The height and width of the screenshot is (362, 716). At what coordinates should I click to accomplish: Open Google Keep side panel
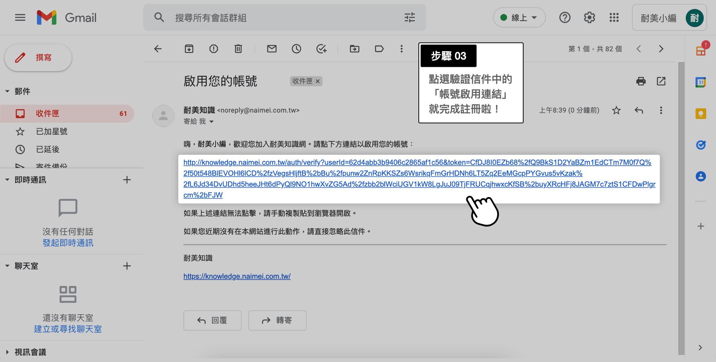click(701, 114)
